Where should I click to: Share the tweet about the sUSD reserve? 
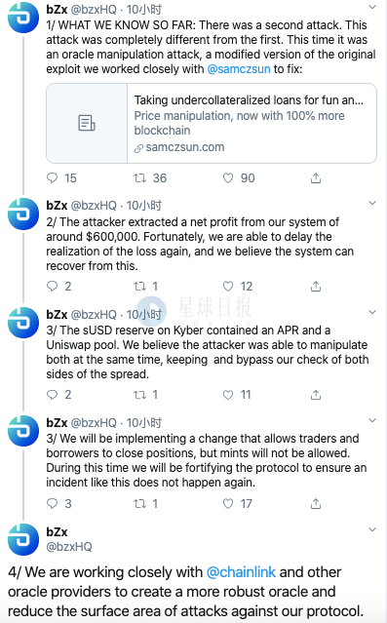point(316,395)
